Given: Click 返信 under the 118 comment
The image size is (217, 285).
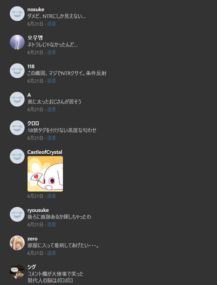Looking at the screenshot, I should (51, 81).
